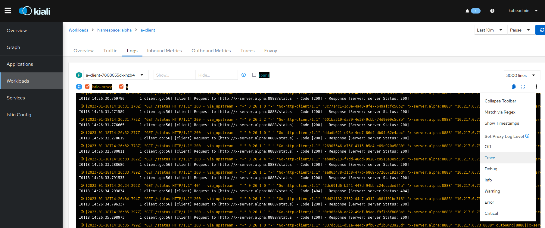The width and height of the screenshot is (545, 228).
Task: Open Workloads in the sidebar
Action: click(31, 81)
